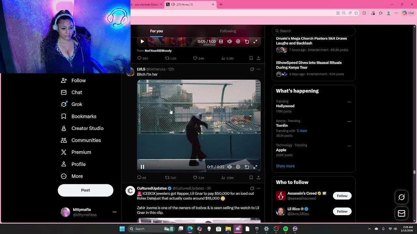417x234 pixels.
Task: Open Grok action on CulturedUpdates post
Action: pyautogui.click(x=252, y=188)
